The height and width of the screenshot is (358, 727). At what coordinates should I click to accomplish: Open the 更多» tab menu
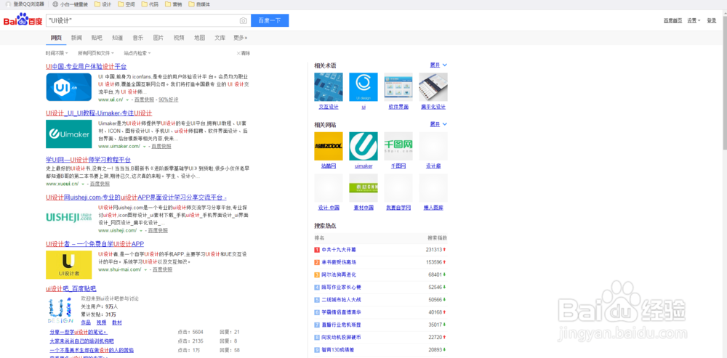tap(240, 38)
